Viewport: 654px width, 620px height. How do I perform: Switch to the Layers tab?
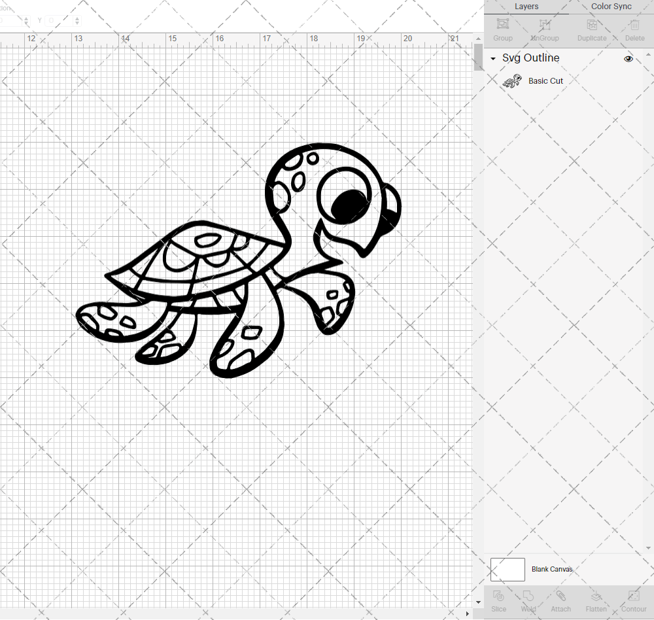(x=526, y=7)
